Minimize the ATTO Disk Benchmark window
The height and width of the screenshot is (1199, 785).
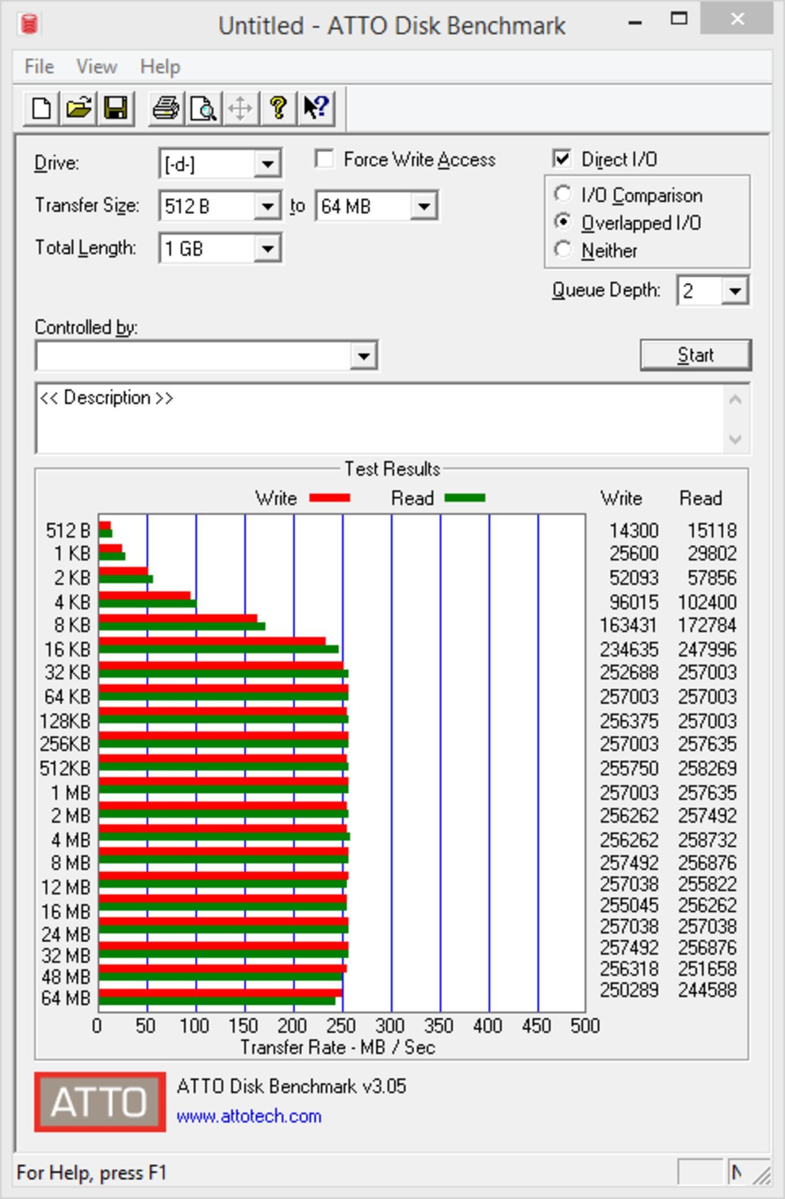point(635,23)
